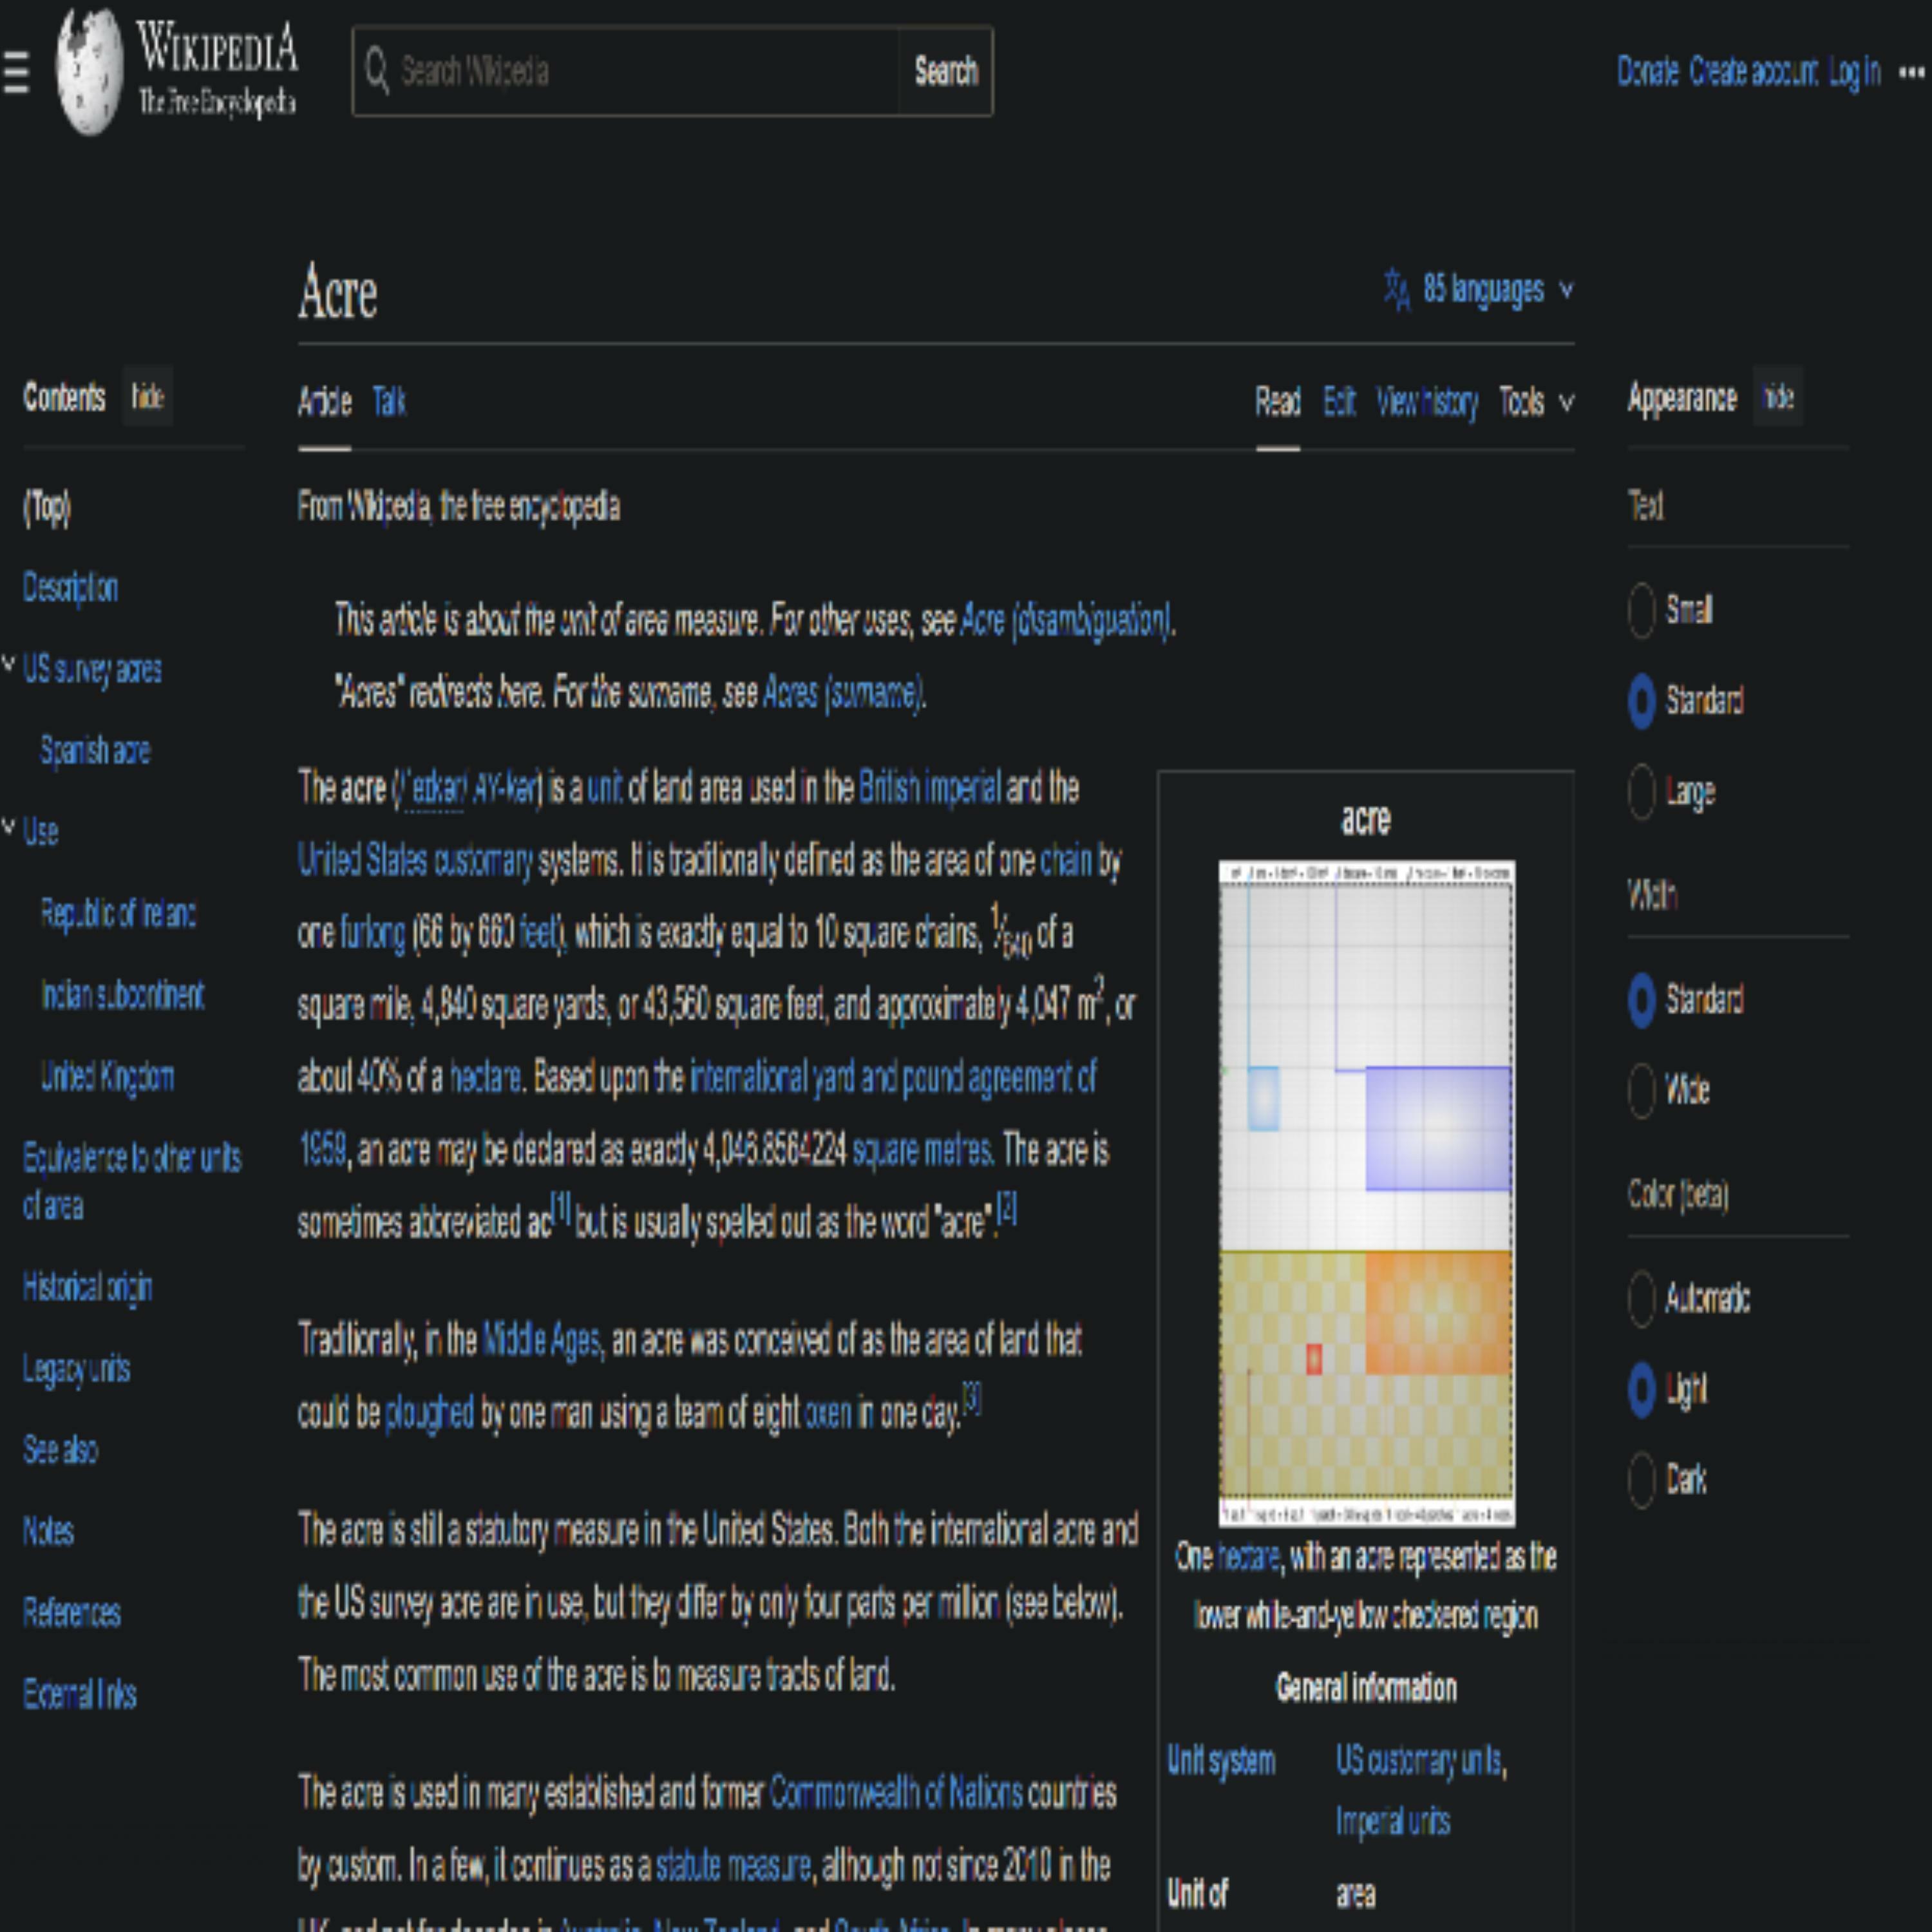Screen dimensions: 1932x1932
Task: Open the Imperial units infobox link
Action: point(1393,1822)
